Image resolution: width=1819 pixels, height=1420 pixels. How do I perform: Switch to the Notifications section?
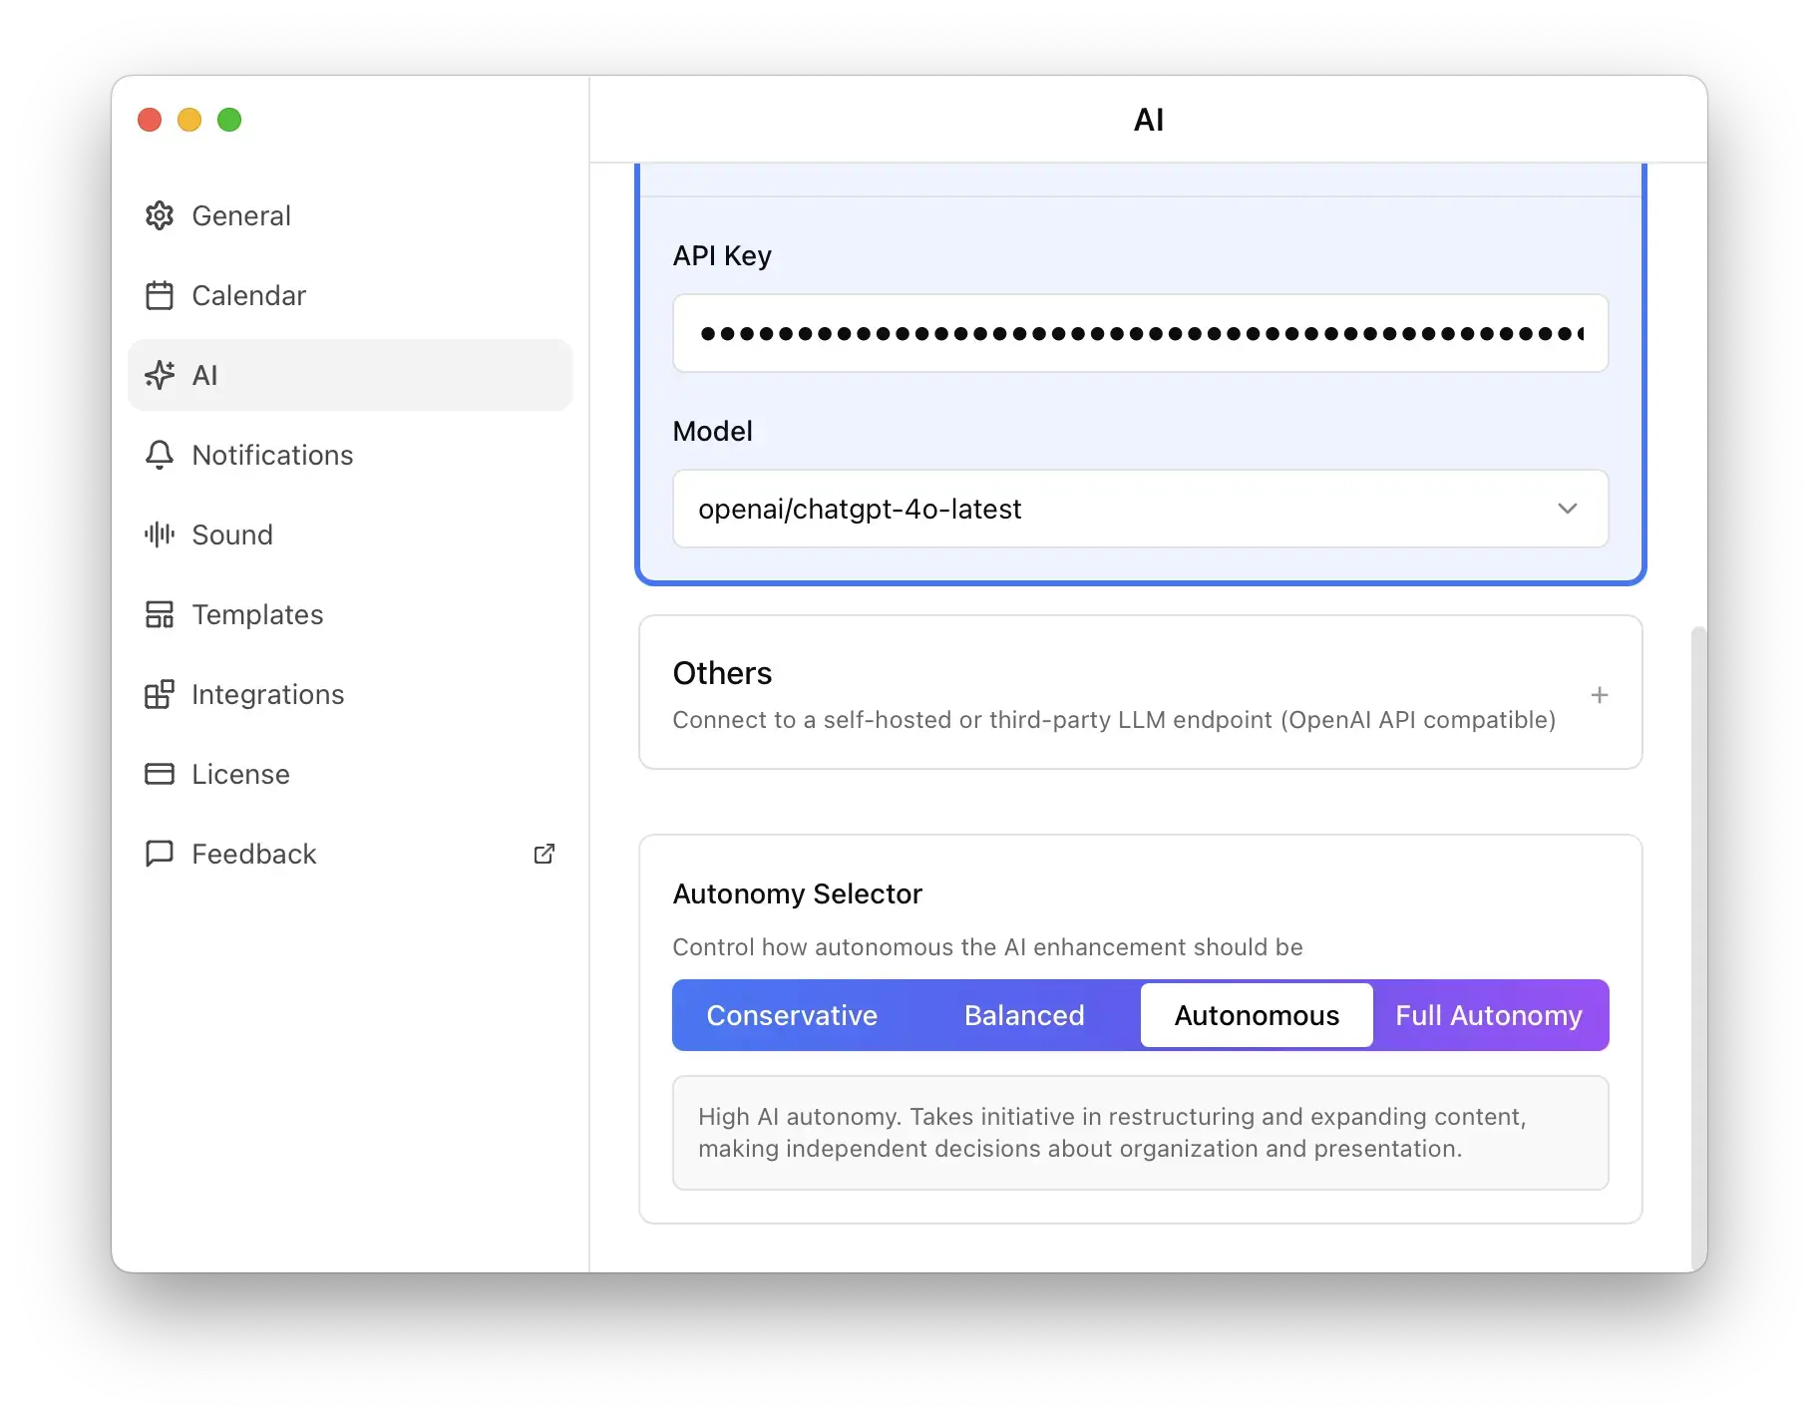pyautogui.click(x=271, y=455)
